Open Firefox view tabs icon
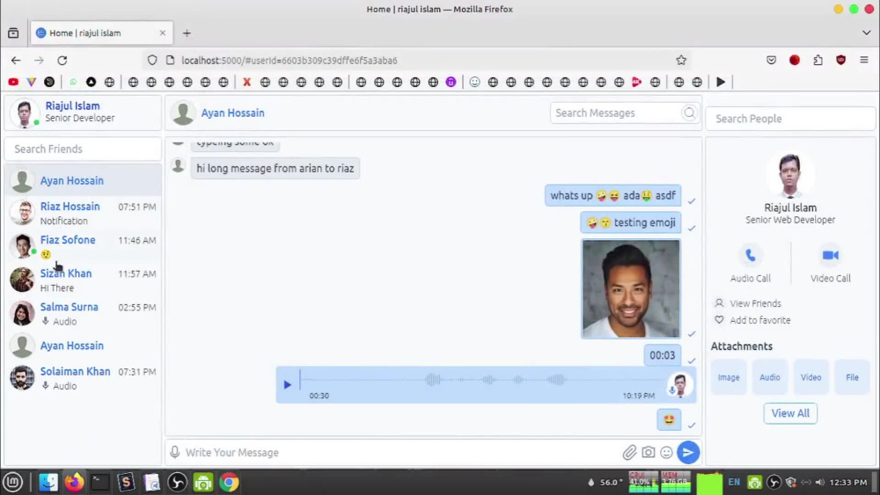 pos(13,33)
